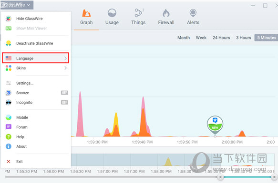278x183 pixels.
Task: Select the 5 Minutes range button
Action: coord(266,38)
